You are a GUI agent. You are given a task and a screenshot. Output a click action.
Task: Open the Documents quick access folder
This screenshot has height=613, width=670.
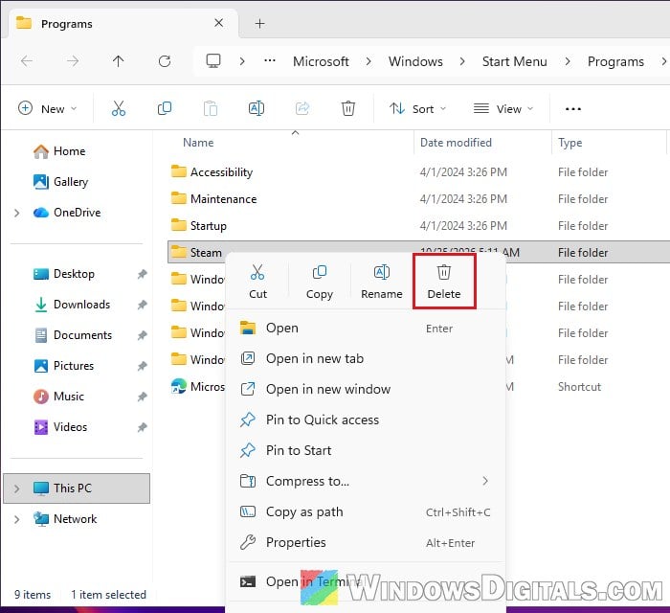point(73,335)
